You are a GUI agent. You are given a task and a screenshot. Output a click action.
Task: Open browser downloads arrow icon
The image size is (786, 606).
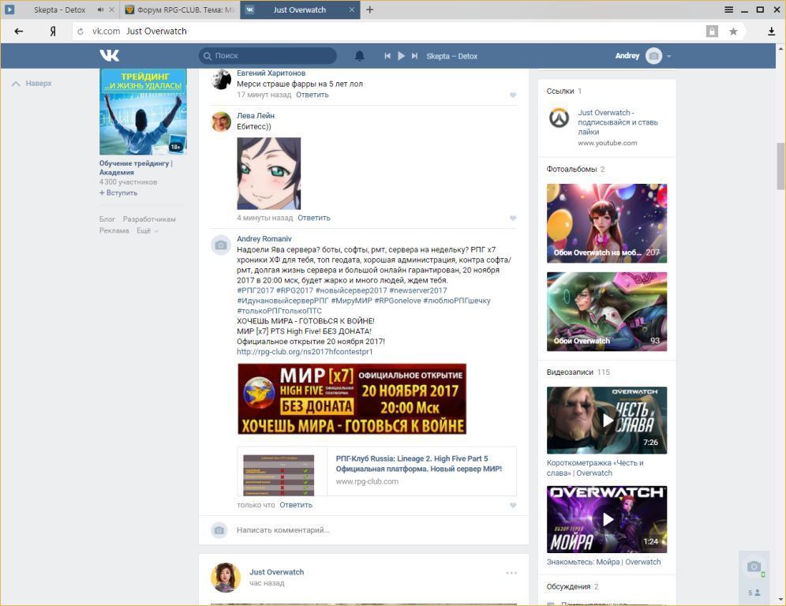click(772, 32)
